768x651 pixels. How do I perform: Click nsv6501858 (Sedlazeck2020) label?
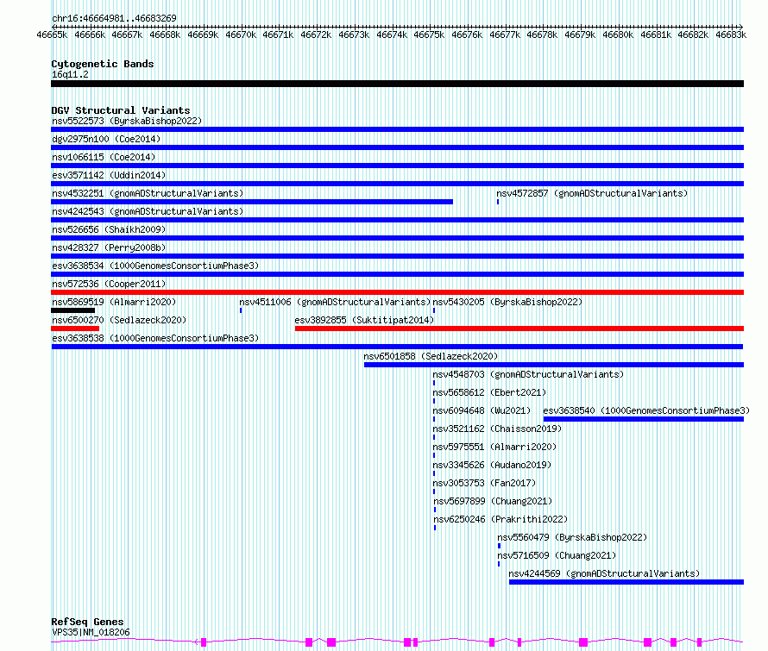[431, 356]
